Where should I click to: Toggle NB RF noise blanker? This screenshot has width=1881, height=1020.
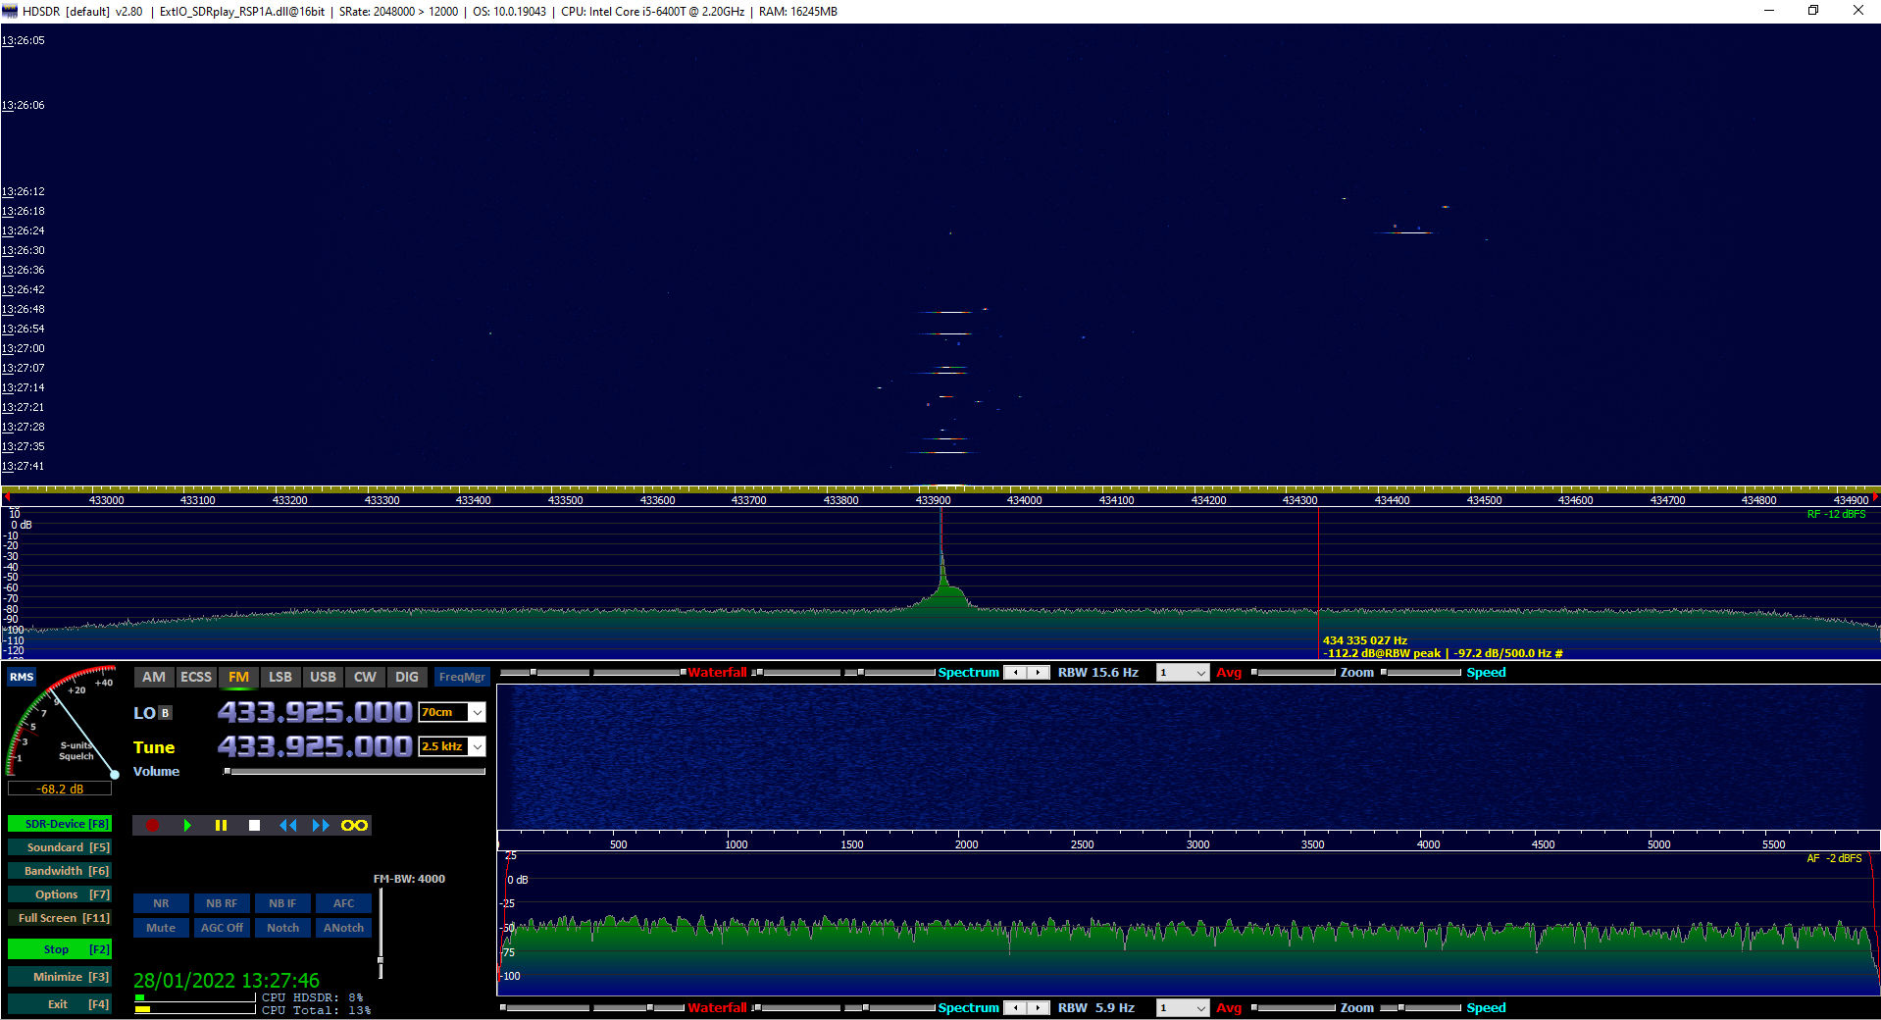click(x=222, y=903)
